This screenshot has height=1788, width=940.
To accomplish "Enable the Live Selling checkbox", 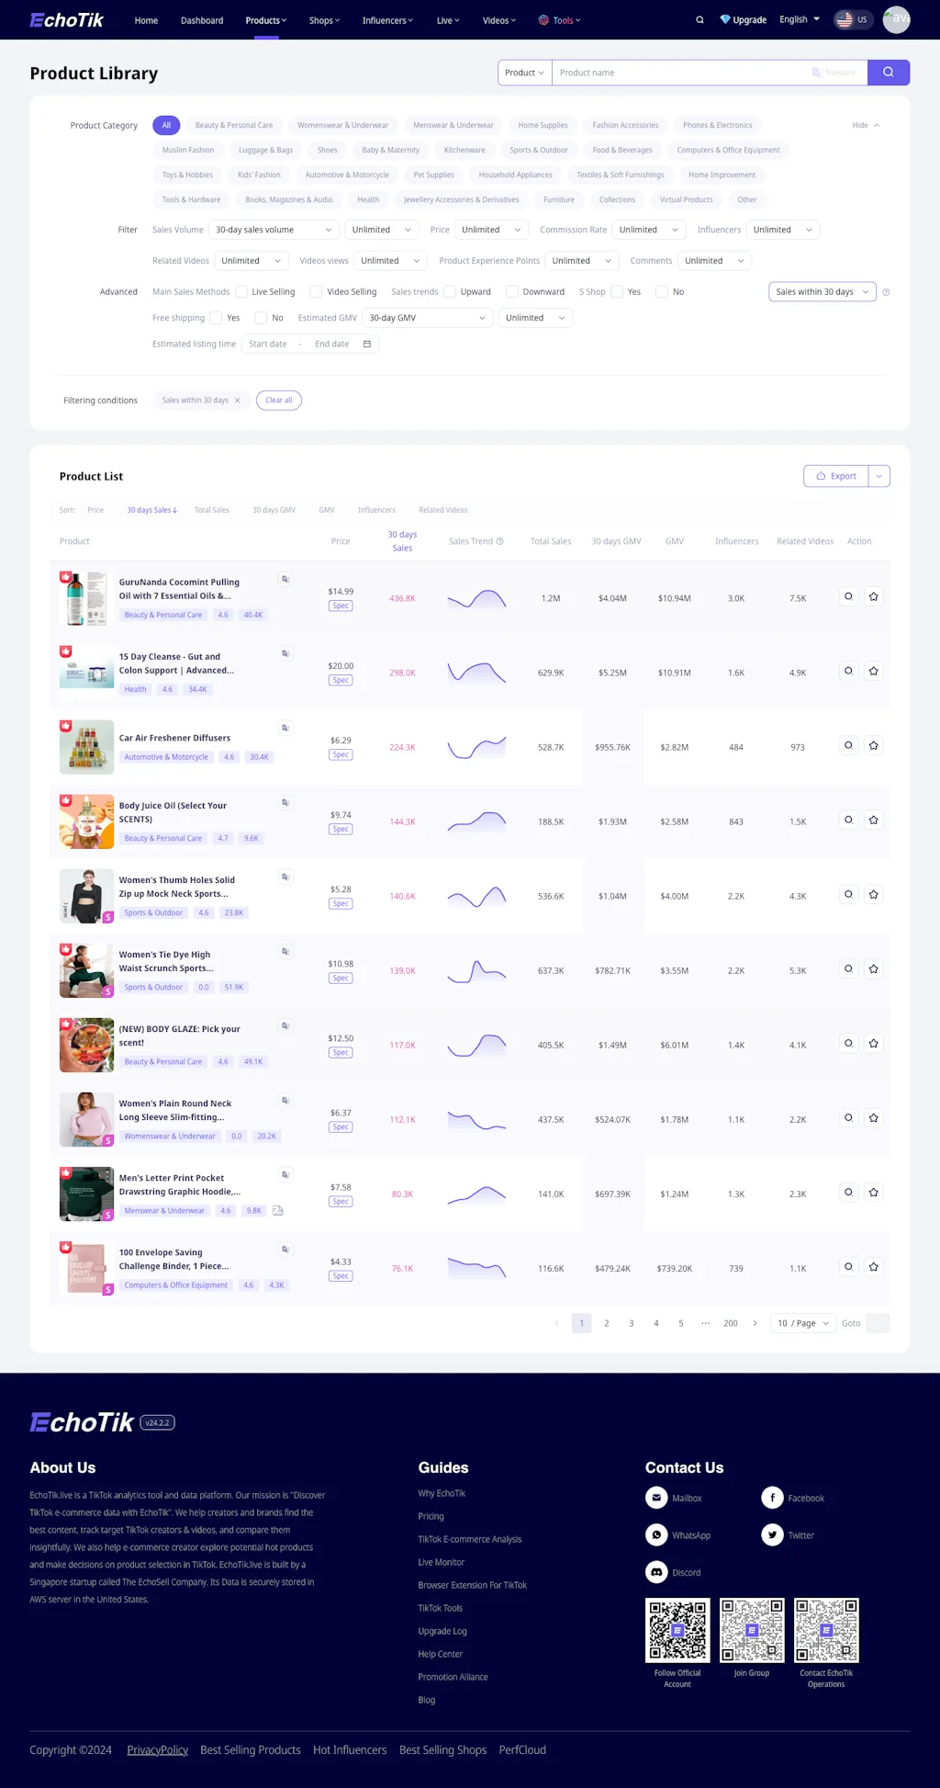I will pyautogui.click(x=241, y=292).
